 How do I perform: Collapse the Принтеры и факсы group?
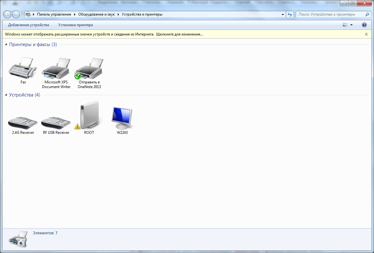[x=6, y=45]
